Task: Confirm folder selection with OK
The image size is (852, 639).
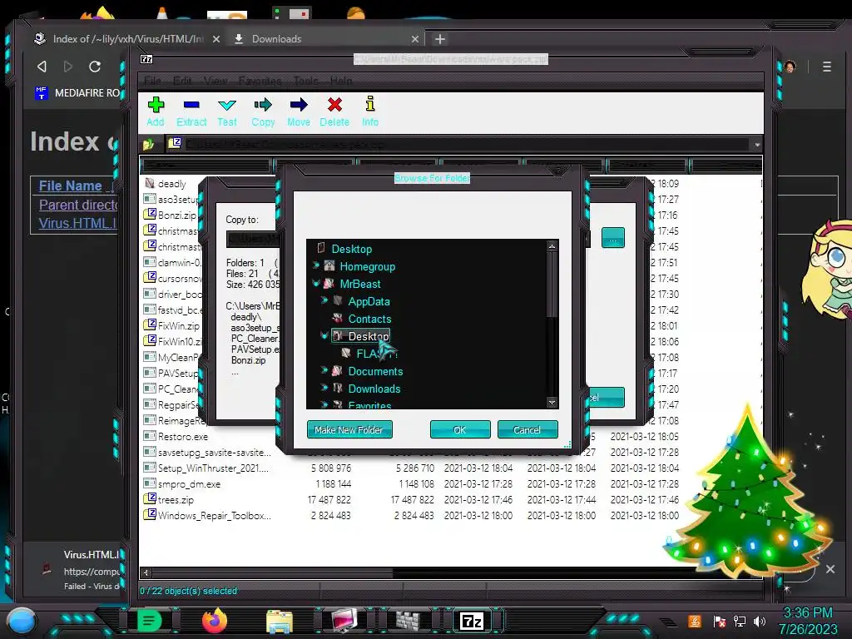Action: 459,430
